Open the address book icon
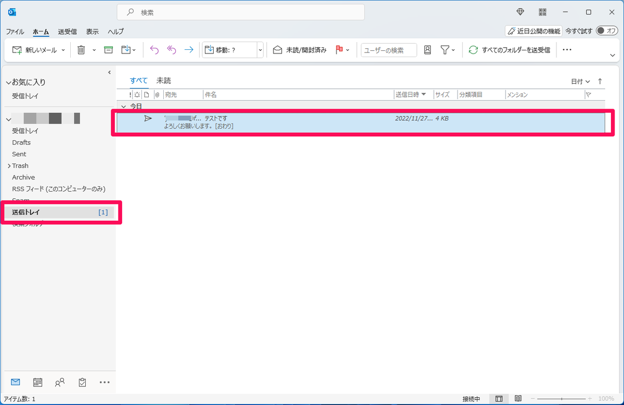 (x=427, y=50)
